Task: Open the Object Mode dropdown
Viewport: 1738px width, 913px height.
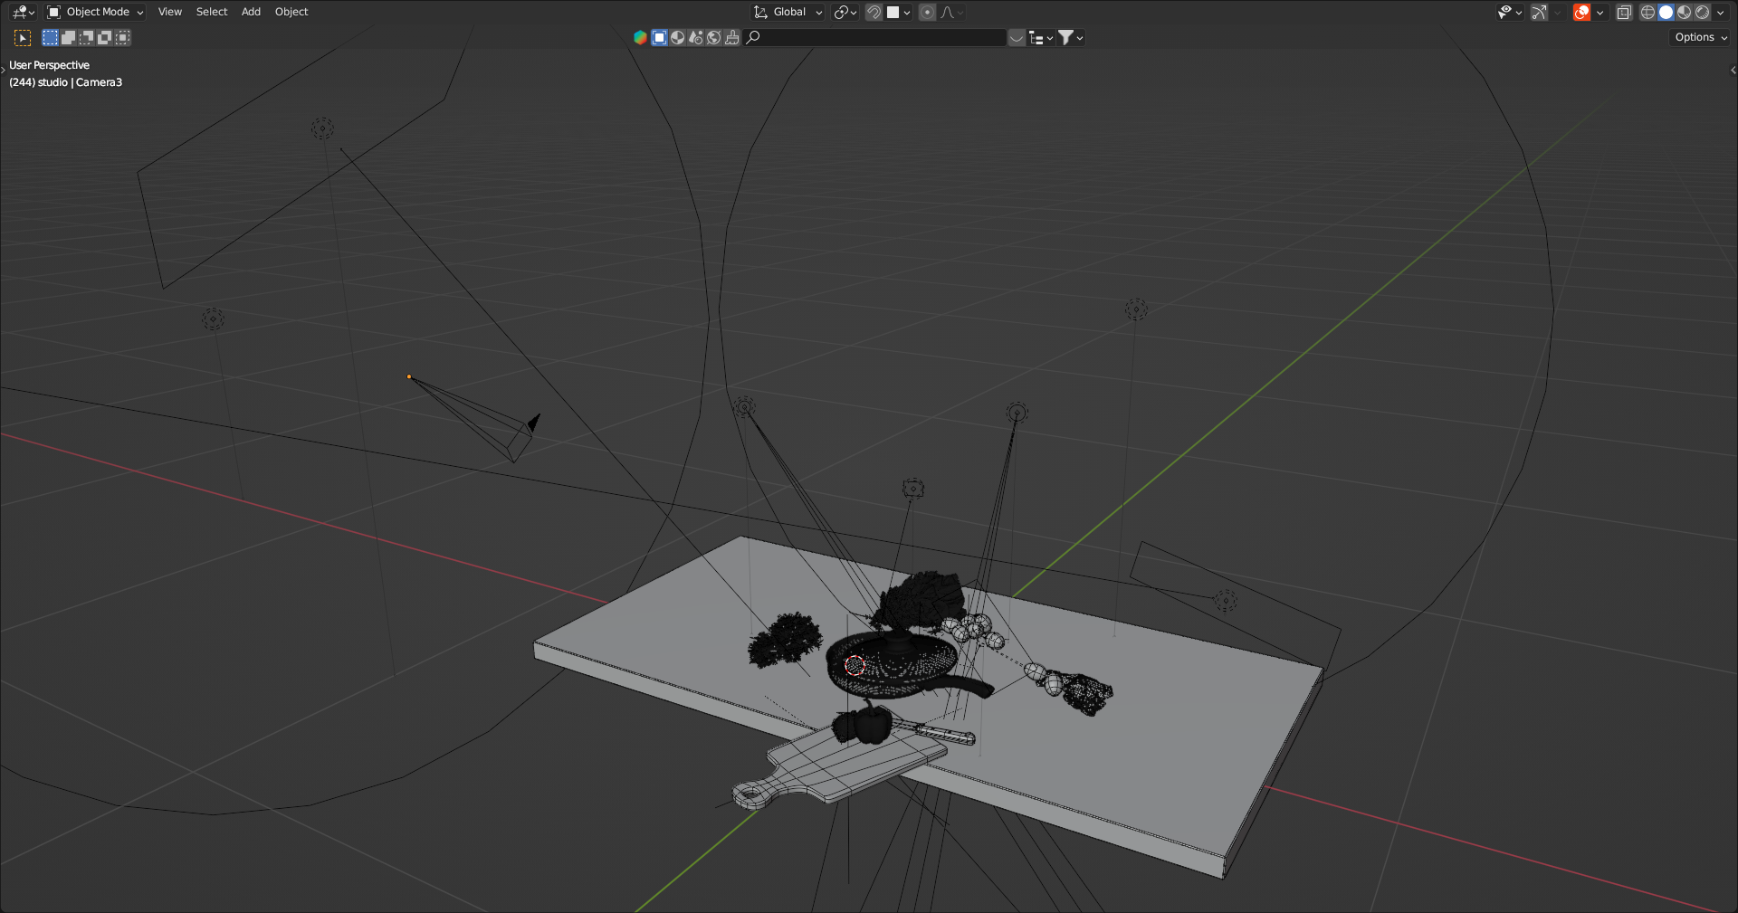Action: point(96,13)
